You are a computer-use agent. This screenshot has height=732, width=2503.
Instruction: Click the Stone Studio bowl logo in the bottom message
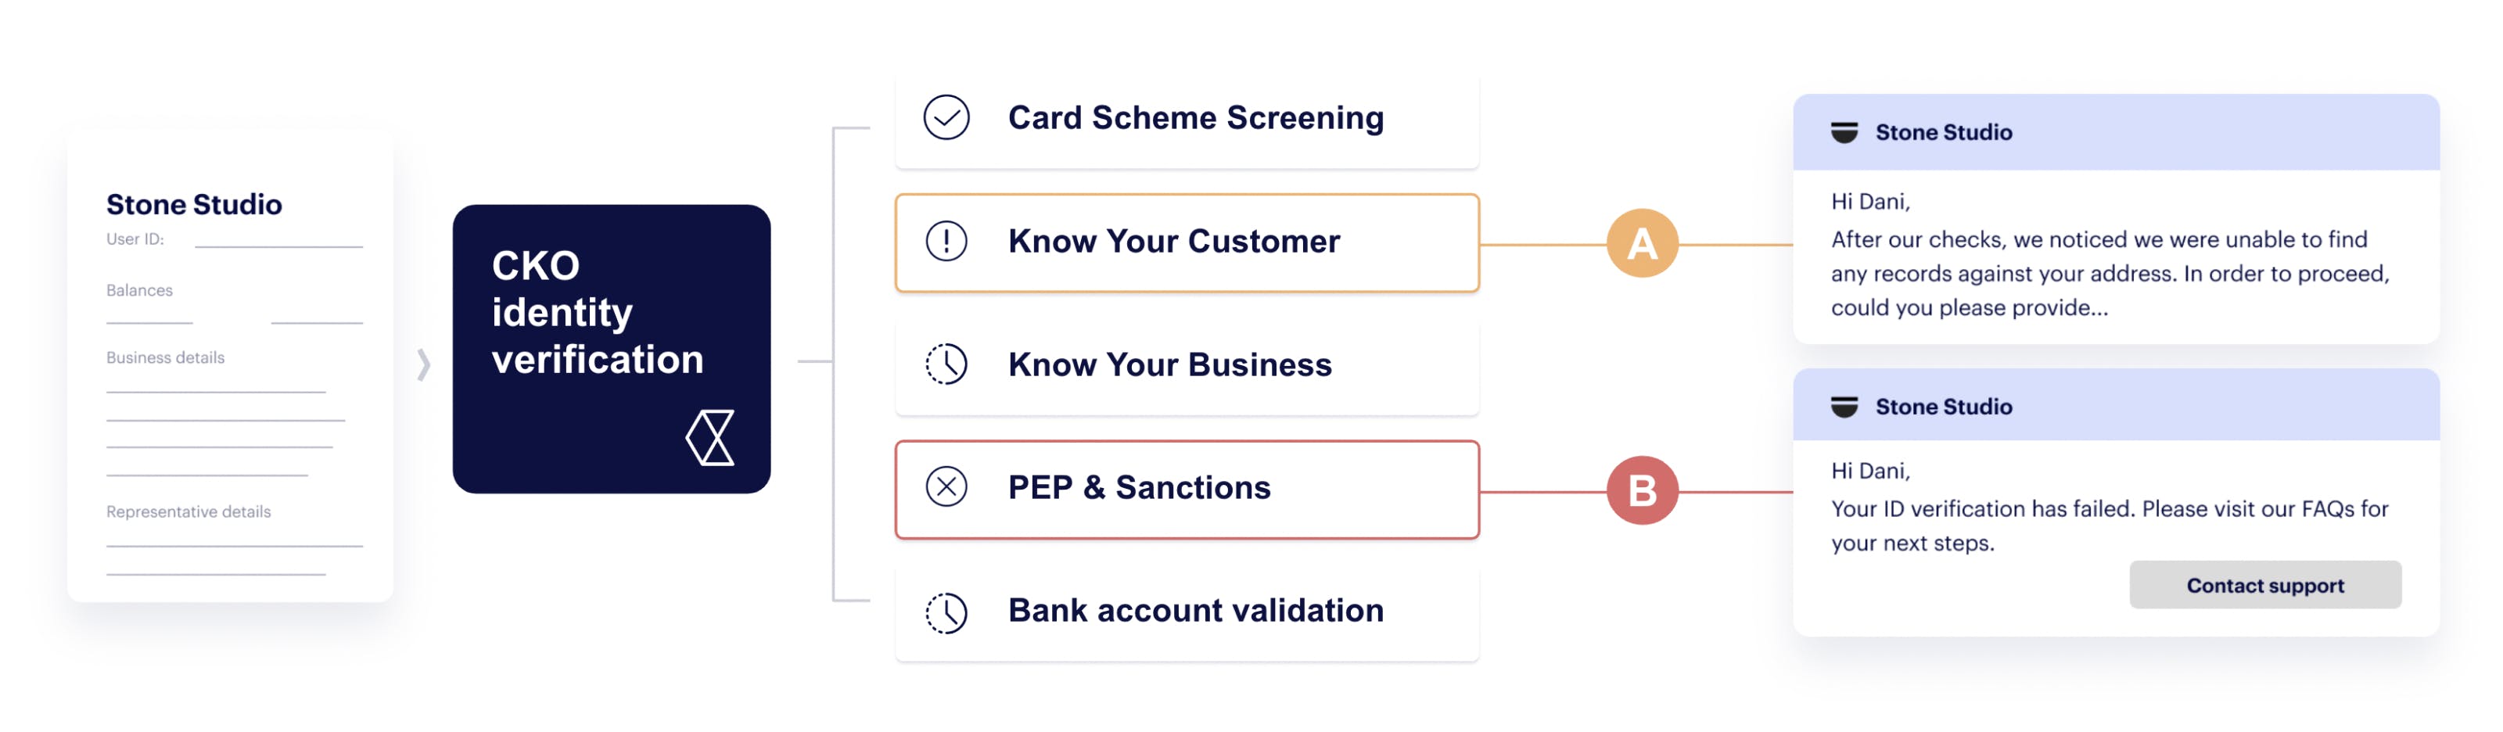click(x=1844, y=407)
